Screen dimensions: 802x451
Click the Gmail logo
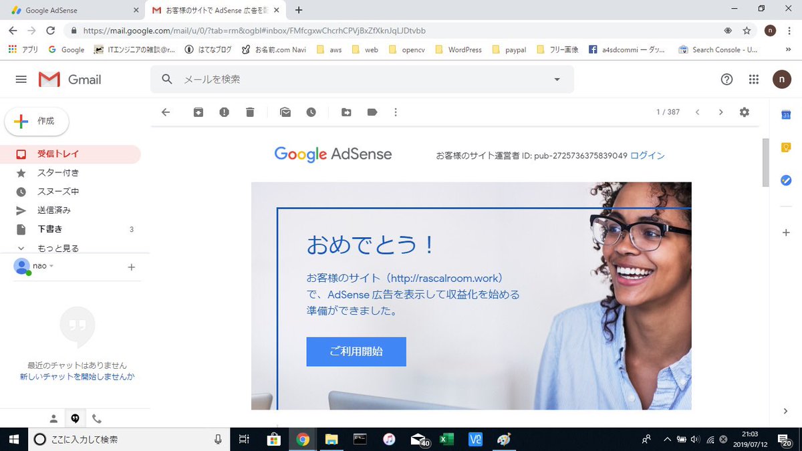(70, 80)
